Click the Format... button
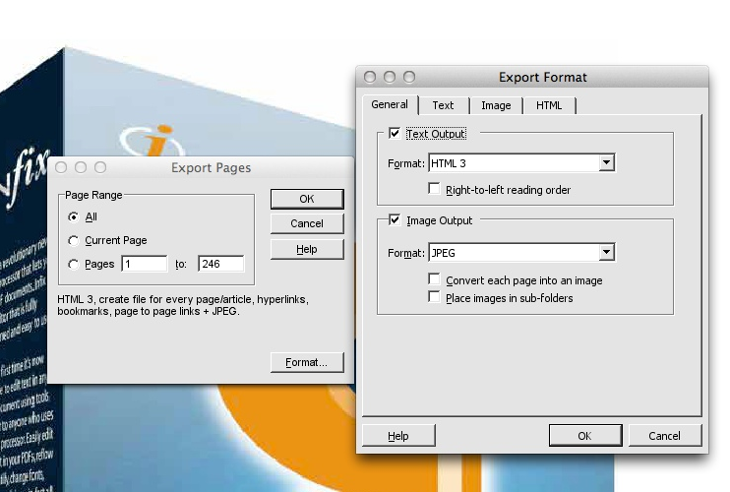 (307, 362)
